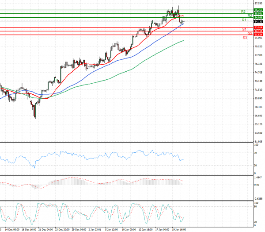This screenshot has width=265, height=232.
Task: Click the RSI scale value 30
Action: click(256, 166)
